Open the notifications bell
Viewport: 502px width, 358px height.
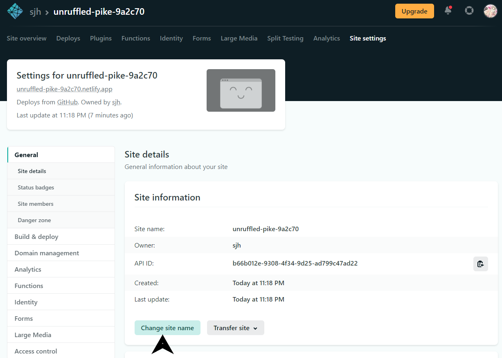[x=448, y=11]
